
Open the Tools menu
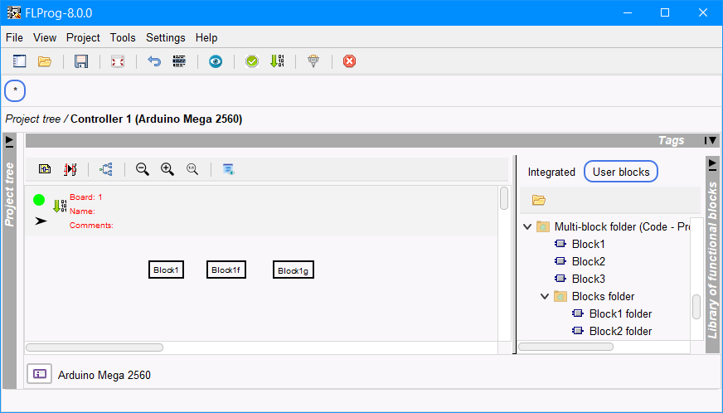(123, 37)
